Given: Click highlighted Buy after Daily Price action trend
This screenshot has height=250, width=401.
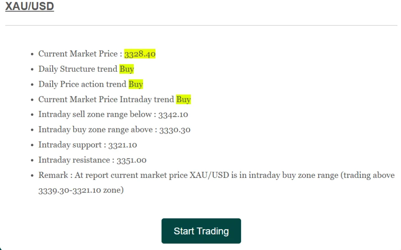Looking at the screenshot, I should (136, 84).
